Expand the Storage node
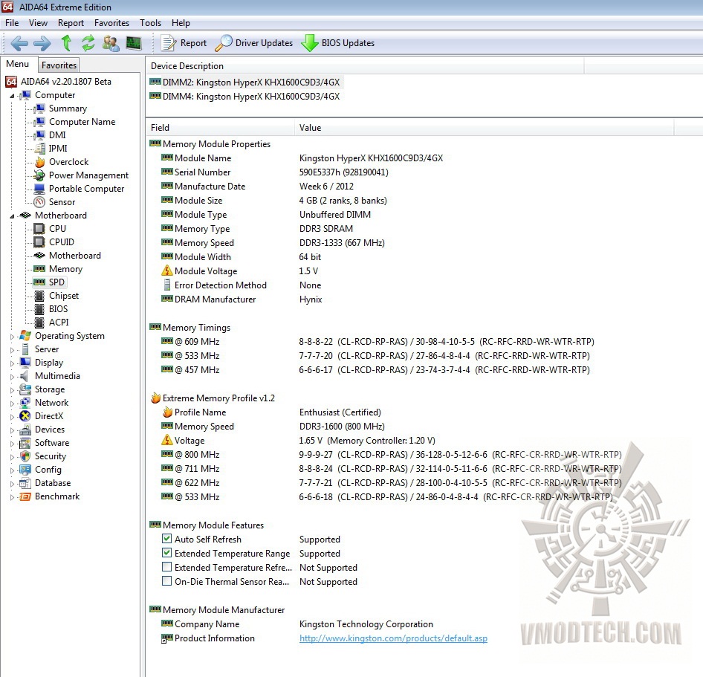This screenshot has width=703, height=677. click(x=12, y=390)
